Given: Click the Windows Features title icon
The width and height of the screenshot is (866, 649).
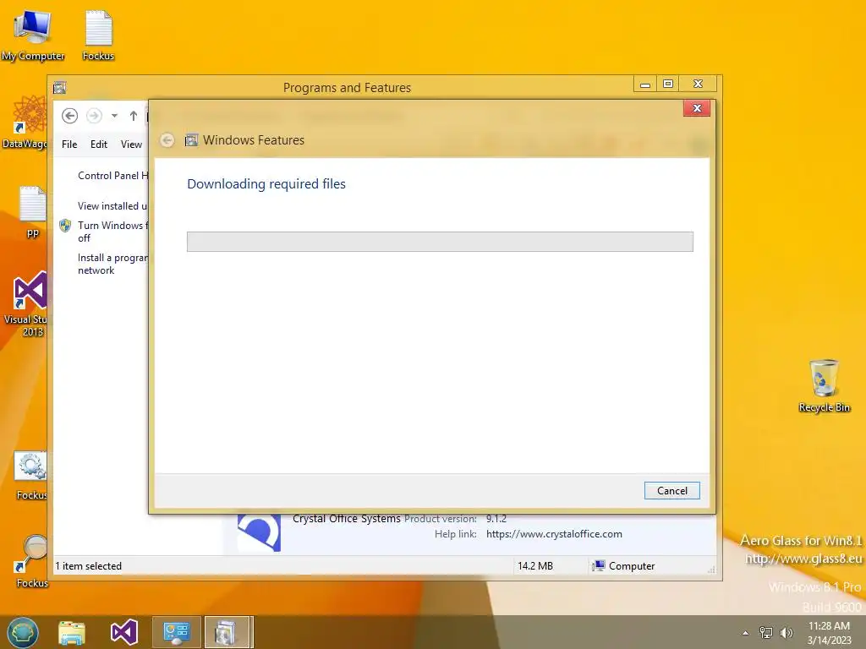Looking at the screenshot, I should pos(191,140).
